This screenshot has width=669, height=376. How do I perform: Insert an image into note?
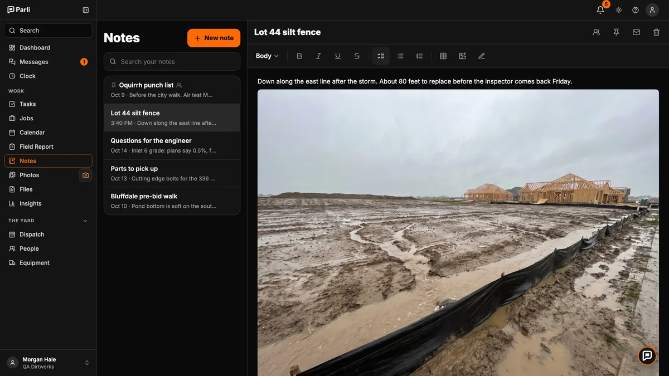click(x=462, y=56)
